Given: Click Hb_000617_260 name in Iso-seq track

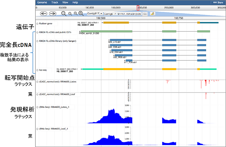Looking at the screenshot, I should (65, 71).
